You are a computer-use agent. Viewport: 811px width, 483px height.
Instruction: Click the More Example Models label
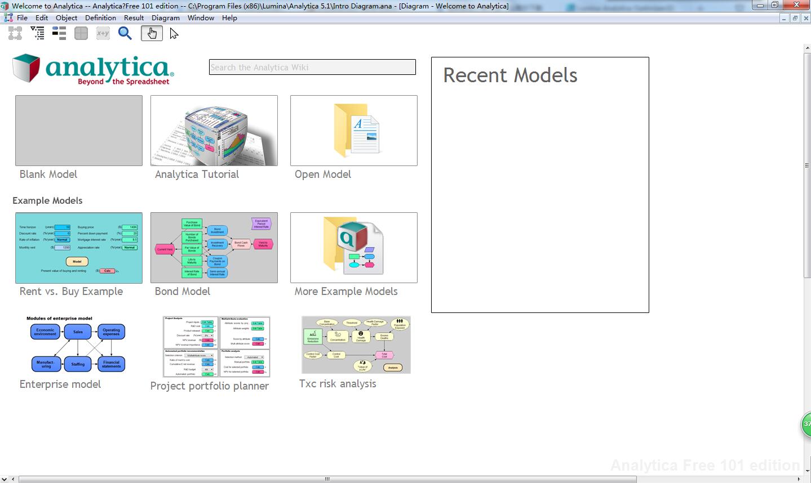click(x=346, y=292)
